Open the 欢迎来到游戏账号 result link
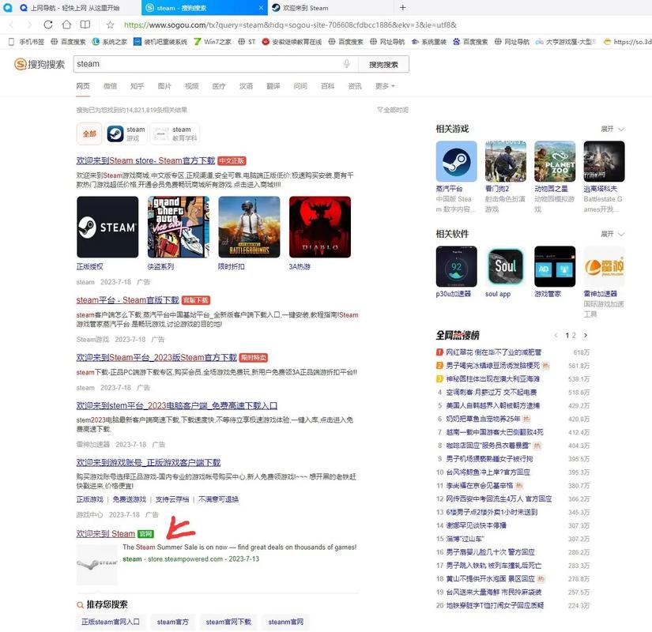 pos(149,462)
